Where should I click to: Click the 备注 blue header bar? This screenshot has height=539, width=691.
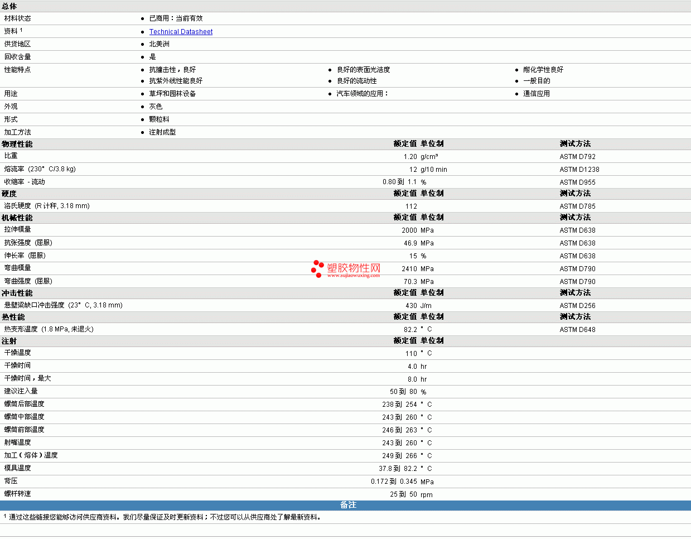(345, 505)
